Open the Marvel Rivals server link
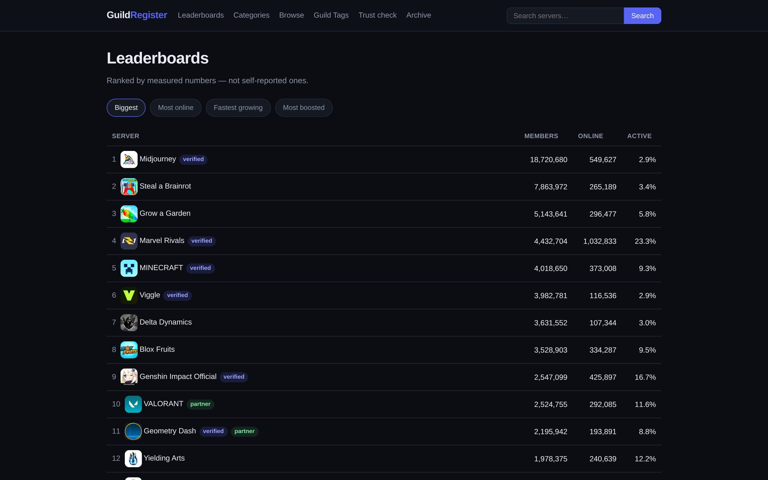This screenshot has height=480, width=768. [x=162, y=241]
